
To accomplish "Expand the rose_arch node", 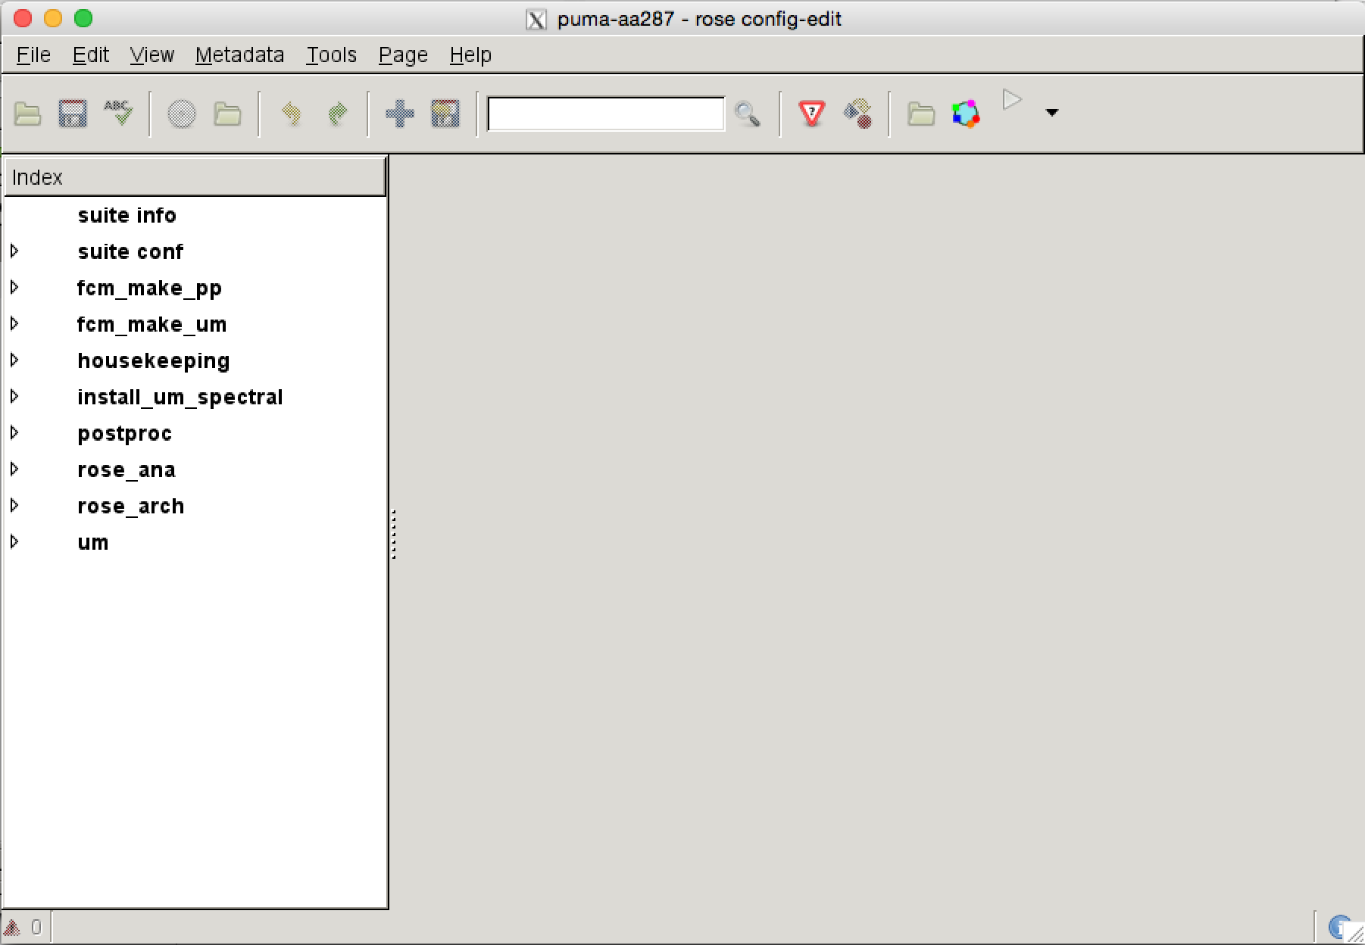I will point(14,505).
